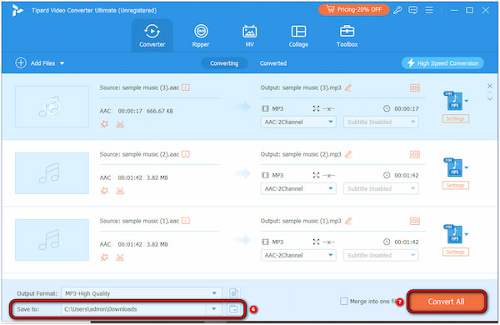Open ID3 tag editor for sample music (3)
This screenshot has height=325, width=500.
point(414,87)
